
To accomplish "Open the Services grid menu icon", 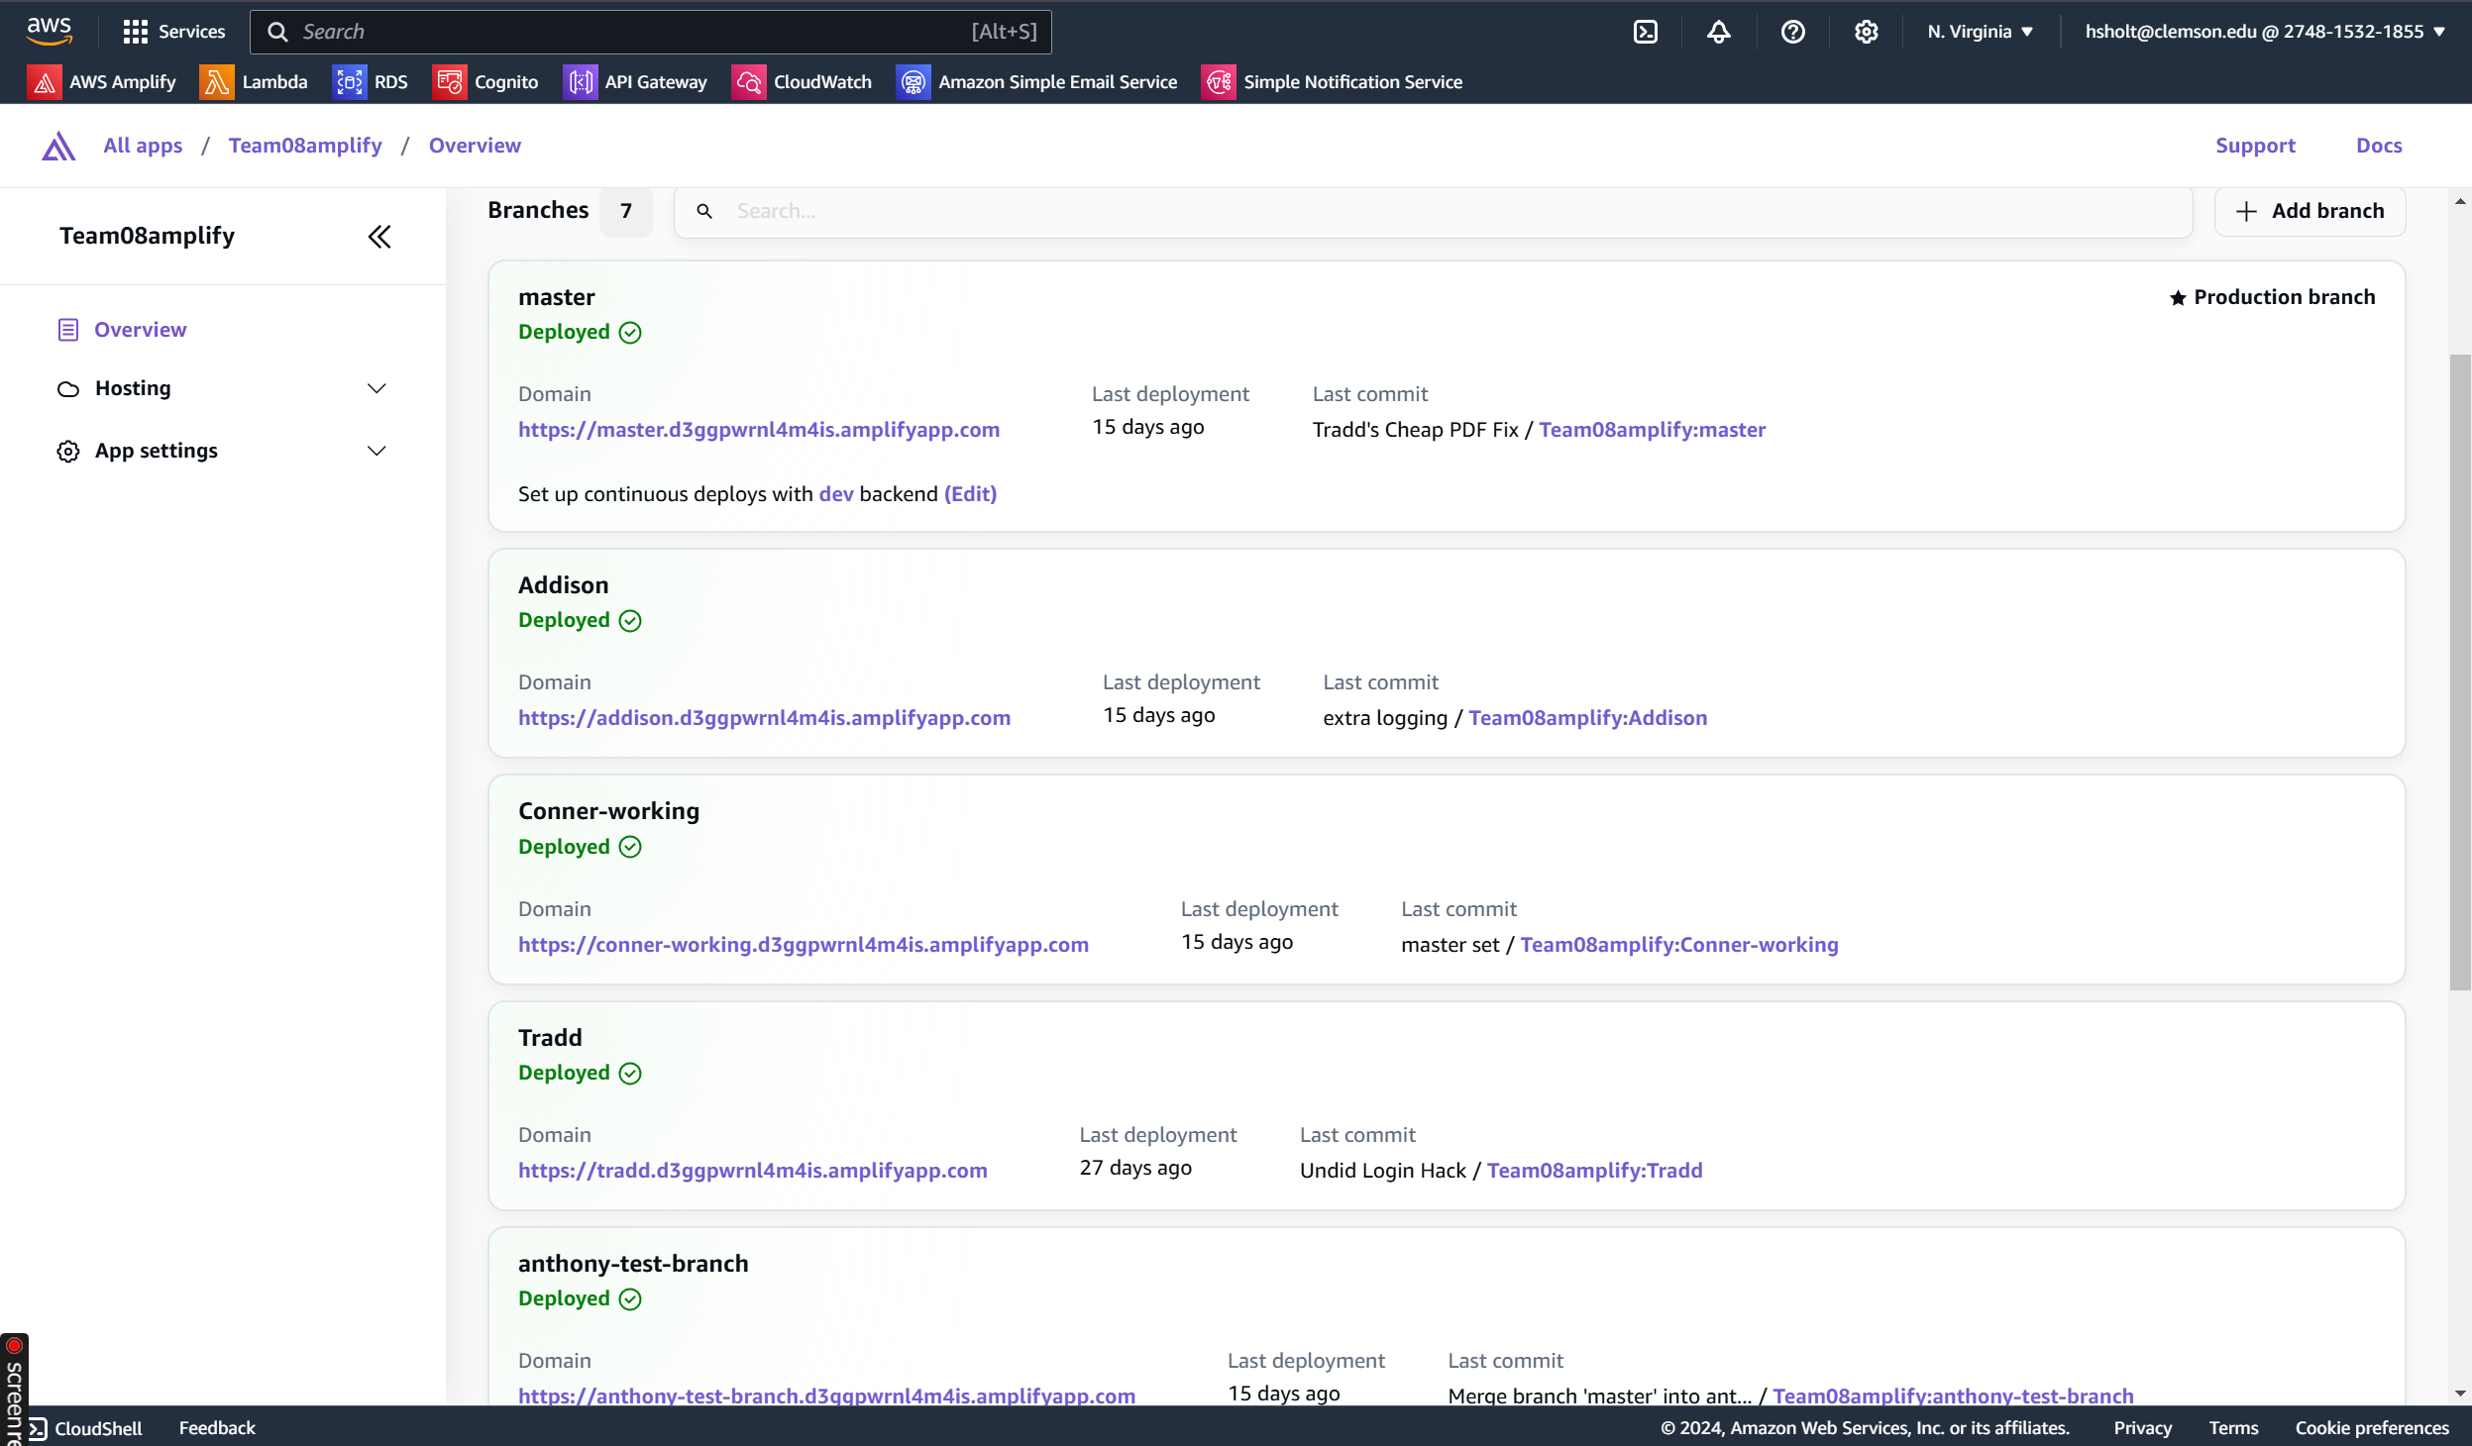I will click(x=135, y=32).
